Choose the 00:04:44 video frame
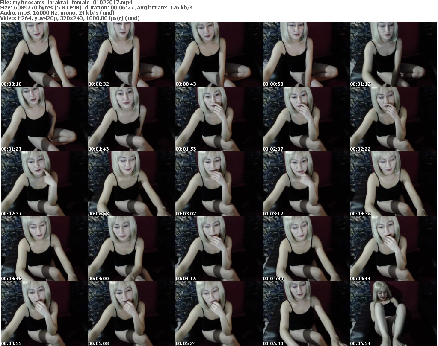The height and width of the screenshot is (346, 438). pyautogui.click(x=394, y=249)
